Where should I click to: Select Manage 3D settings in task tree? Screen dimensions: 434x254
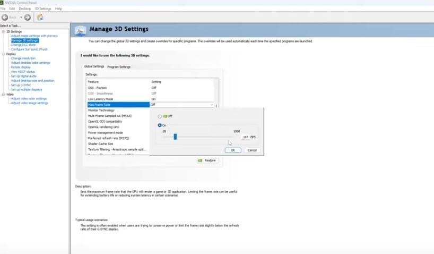click(x=24, y=40)
